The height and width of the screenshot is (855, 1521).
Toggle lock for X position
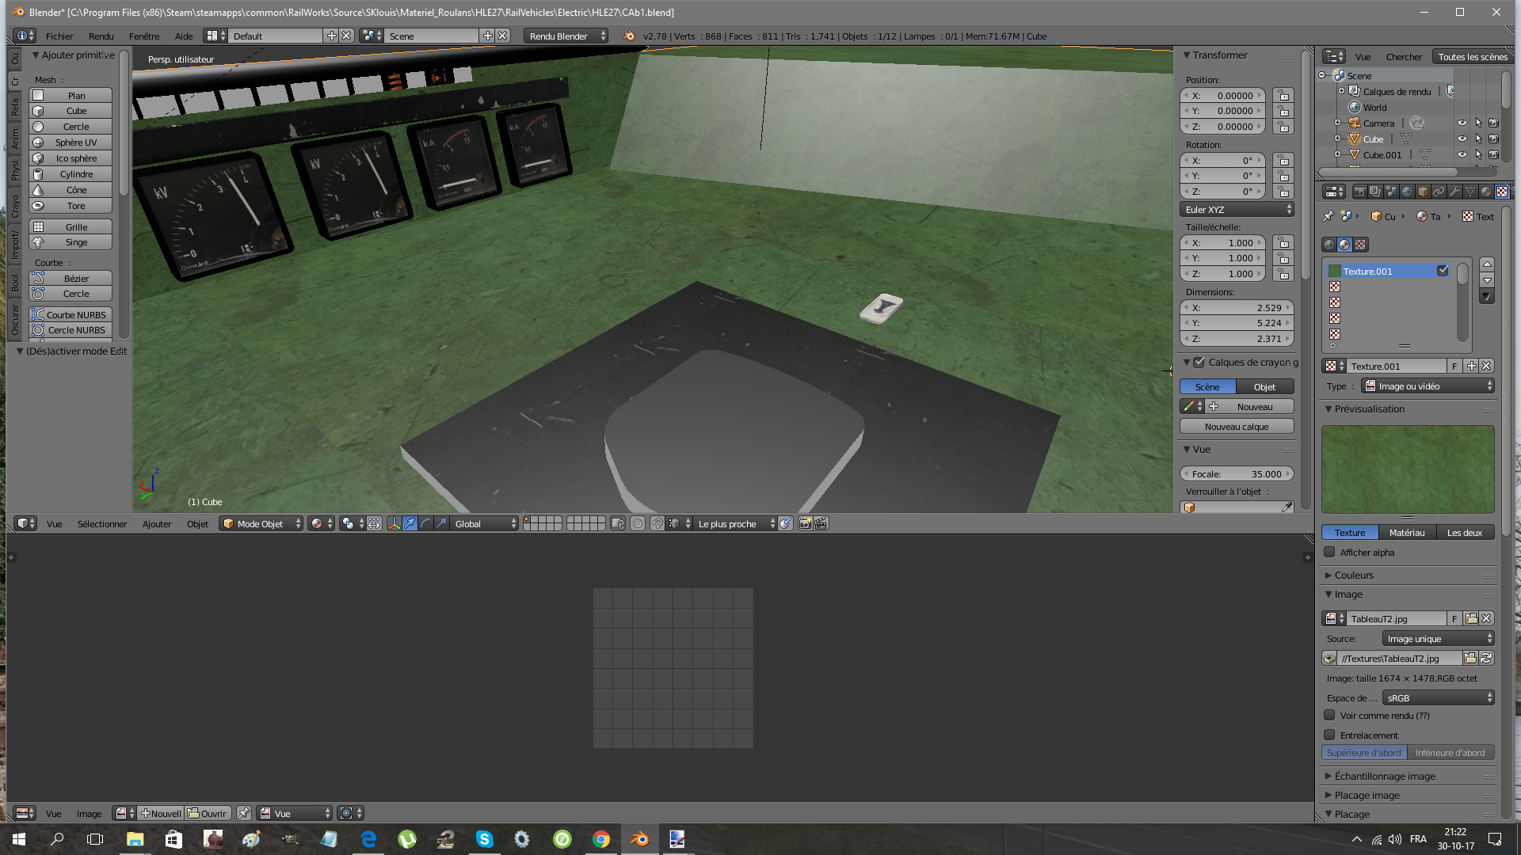(x=1283, y=96)
